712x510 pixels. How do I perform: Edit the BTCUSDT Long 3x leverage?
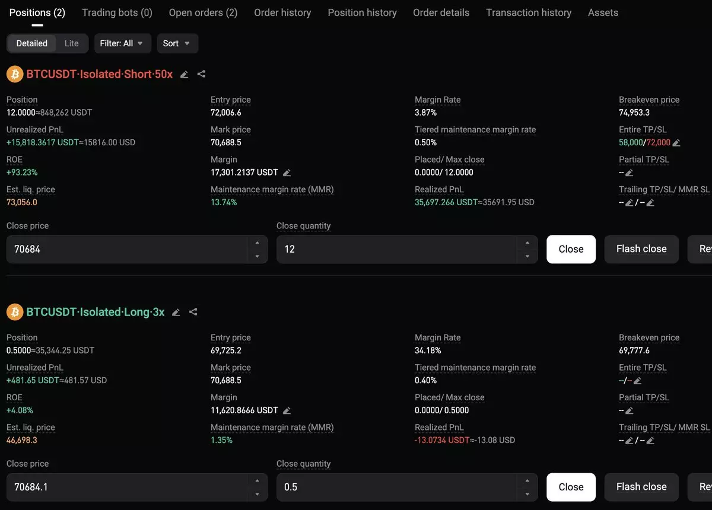point(176,312)
